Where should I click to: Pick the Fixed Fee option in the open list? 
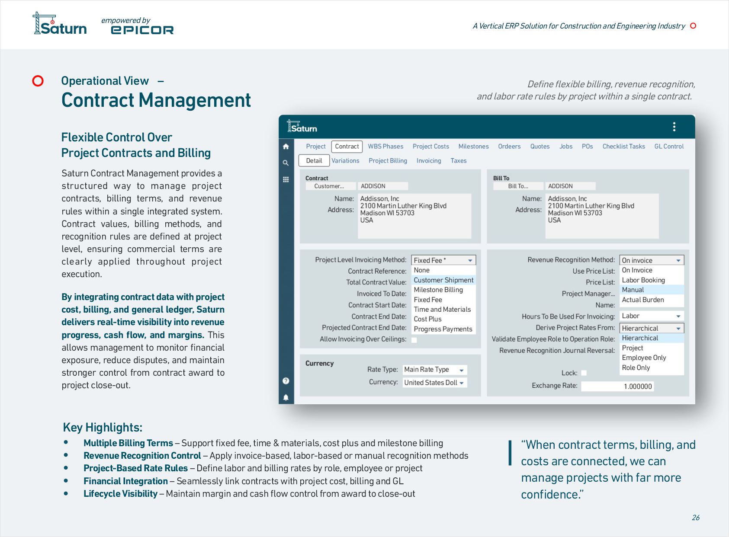[x=443, y=300]
